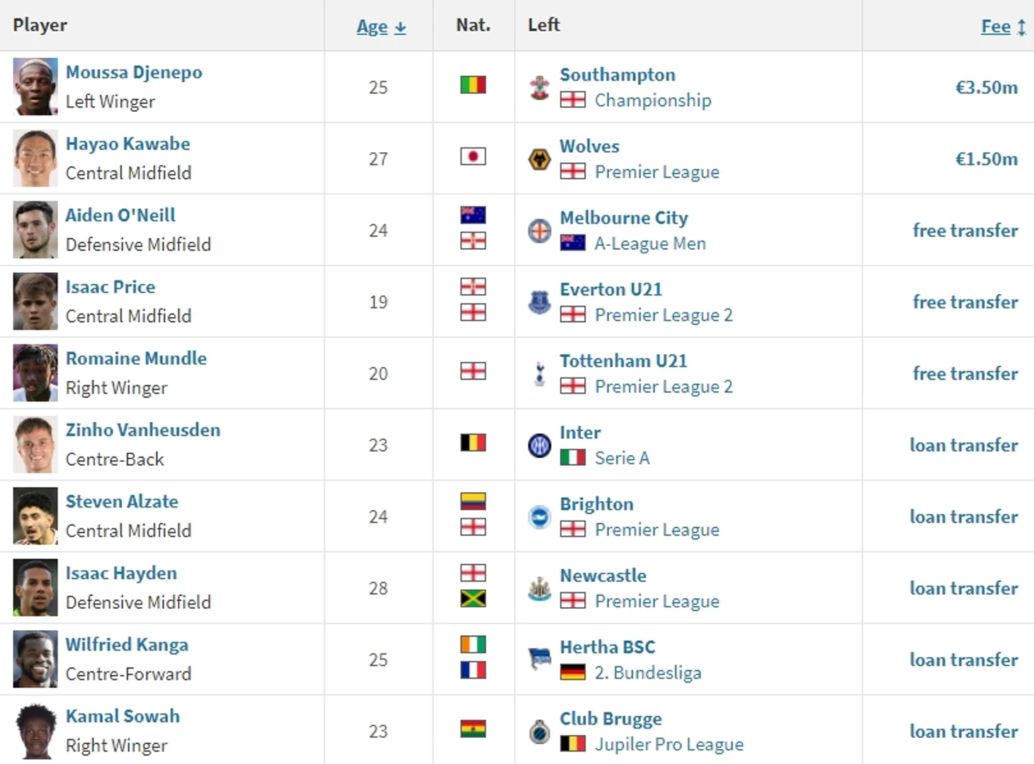The width and height of the screenshot is (1034, 764).
Task: Click the Club Brugge crest icon
Action: [540, 731]
